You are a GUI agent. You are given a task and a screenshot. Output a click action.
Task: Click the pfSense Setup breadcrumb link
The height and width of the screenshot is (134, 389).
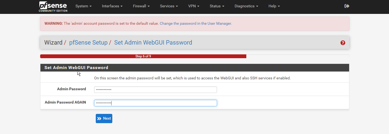[88, 43]
